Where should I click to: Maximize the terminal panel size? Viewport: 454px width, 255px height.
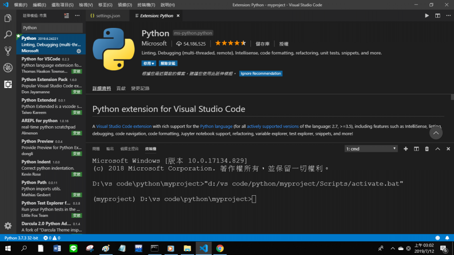pyautogui.click(x=438, y=149)
